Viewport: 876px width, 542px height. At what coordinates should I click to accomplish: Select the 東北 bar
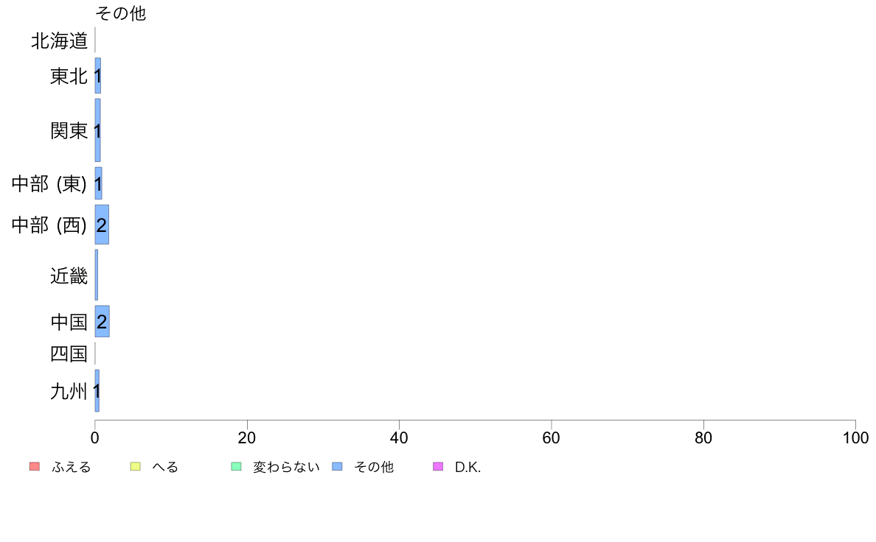[x=98, y=76]
